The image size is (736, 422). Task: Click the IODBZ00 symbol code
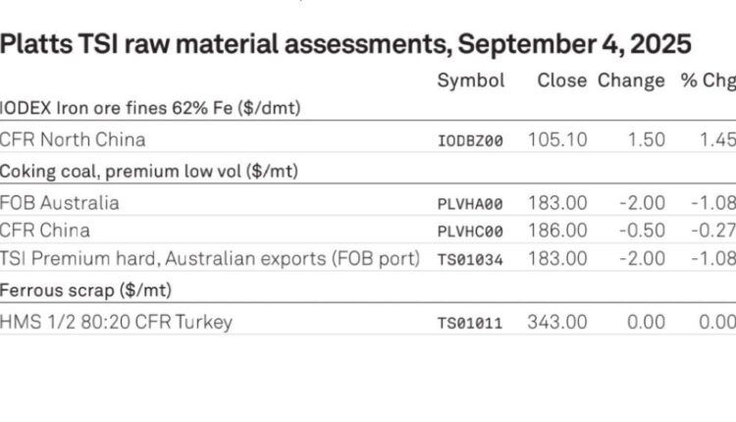click(x=470, y=140)
